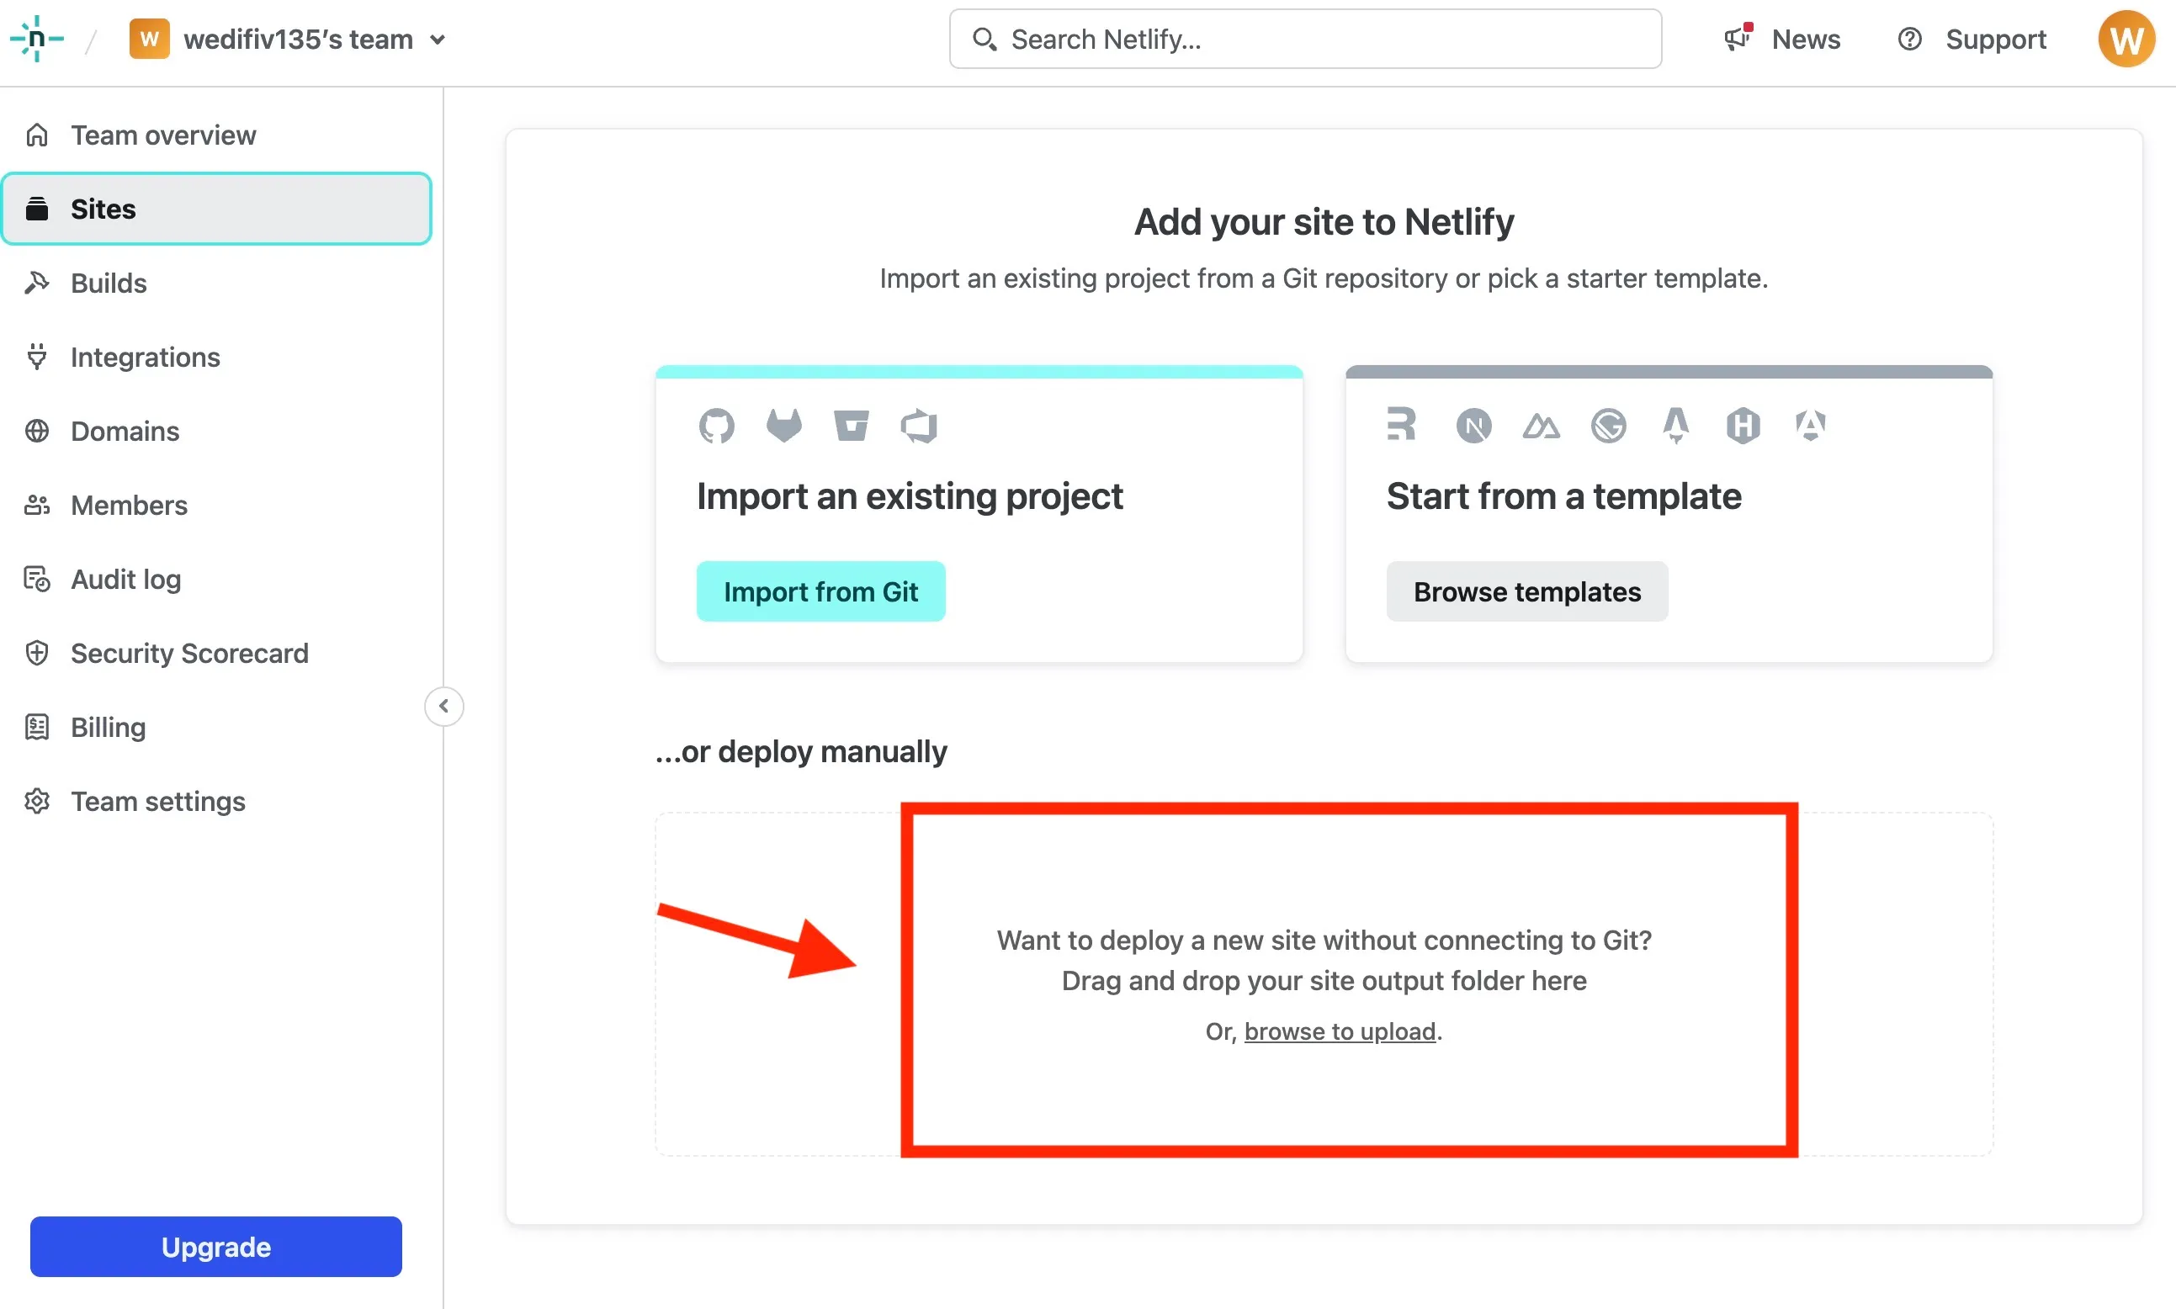Collapse the sidebar with the chevron
The height and width of the screenshot is (1309, 2176).
click(x=443, y=706)
